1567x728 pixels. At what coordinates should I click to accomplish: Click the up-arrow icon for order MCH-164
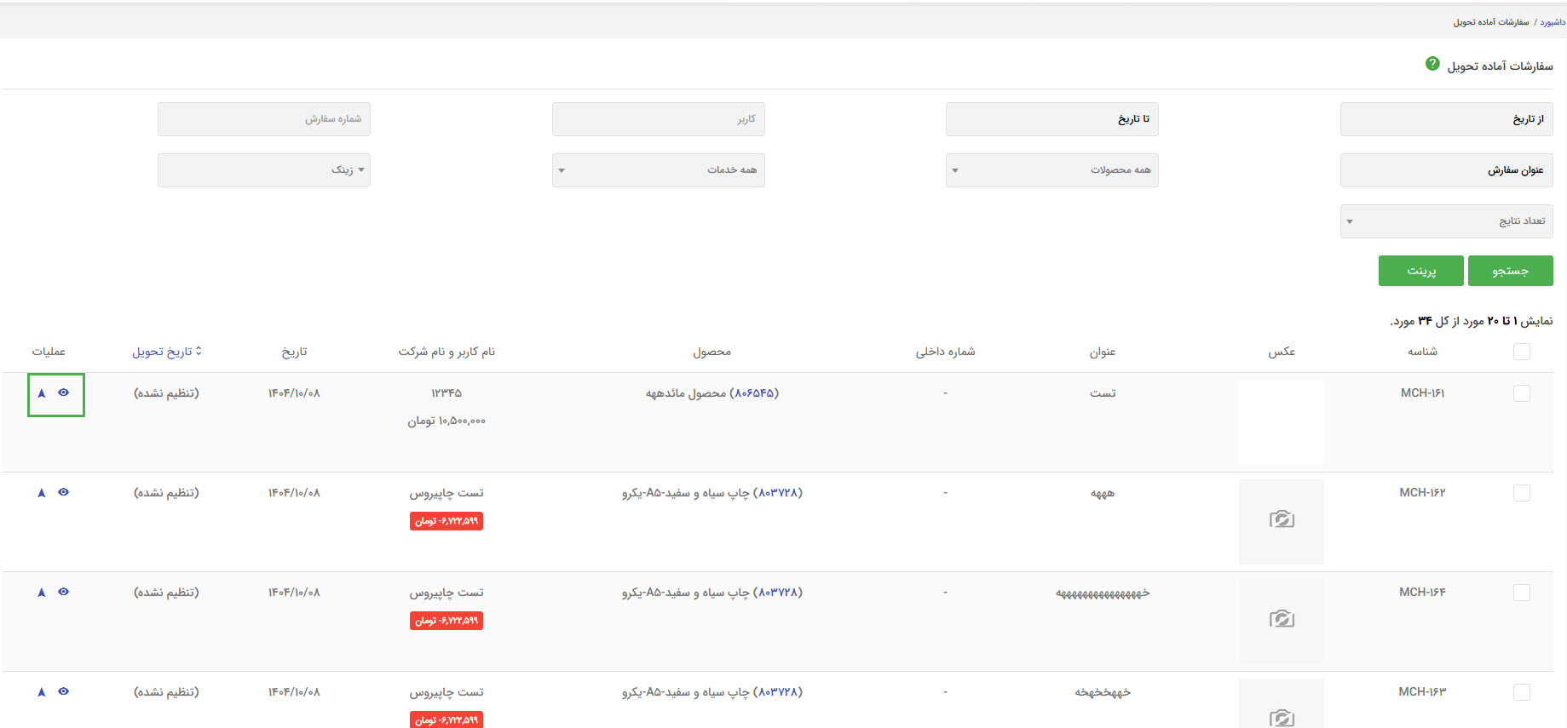(42, 593)
